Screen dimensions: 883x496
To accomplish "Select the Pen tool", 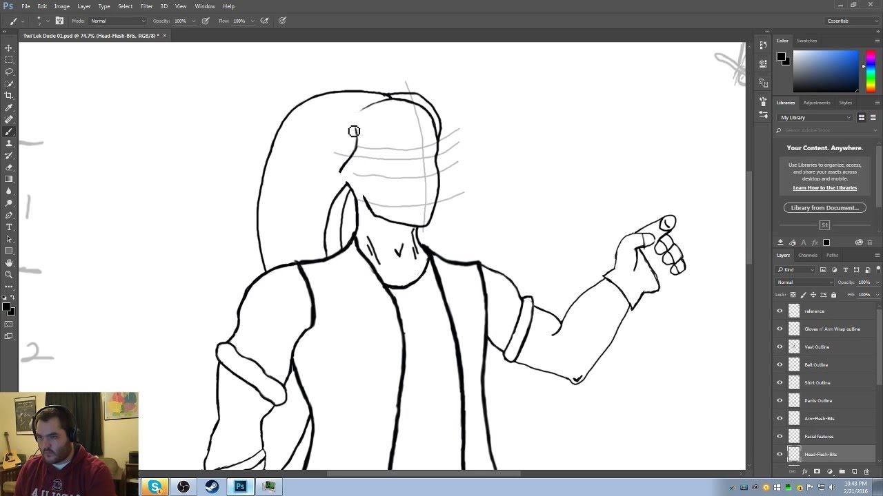I will [x=9, y=215].
